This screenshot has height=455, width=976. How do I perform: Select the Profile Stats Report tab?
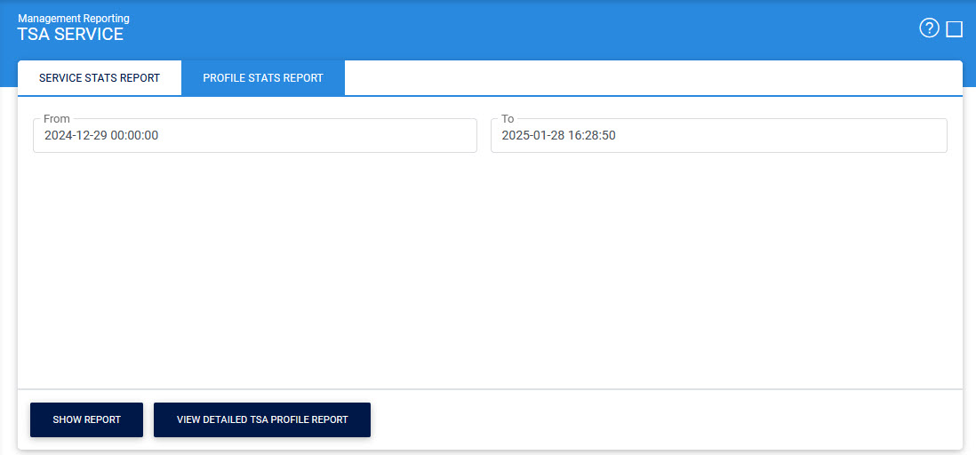point(263,78)
